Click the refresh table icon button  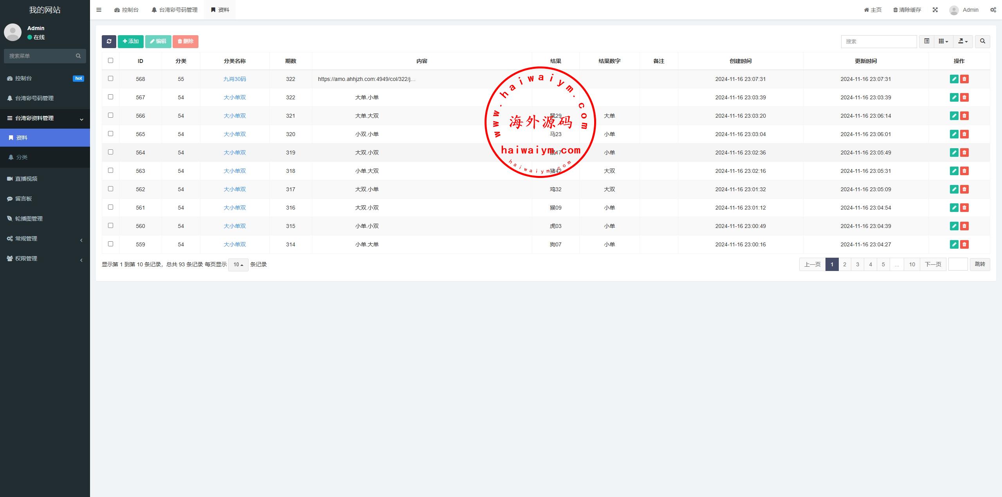[x=109, y=41]
